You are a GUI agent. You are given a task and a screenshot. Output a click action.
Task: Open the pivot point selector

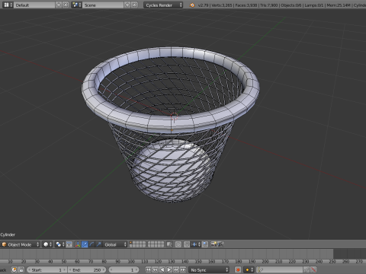[60, 244]
